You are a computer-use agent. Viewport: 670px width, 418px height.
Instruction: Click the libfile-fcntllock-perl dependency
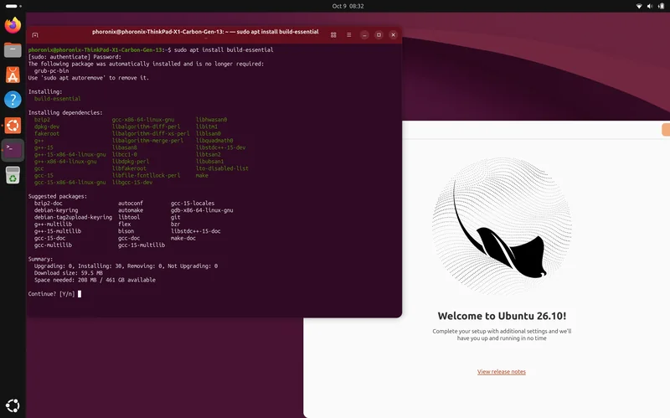146,175
